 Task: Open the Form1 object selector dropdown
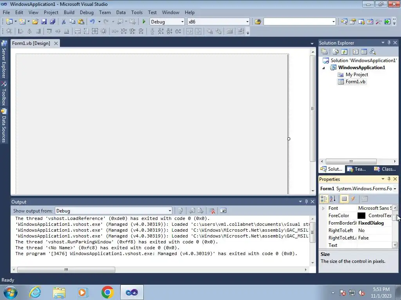[395, 189]
